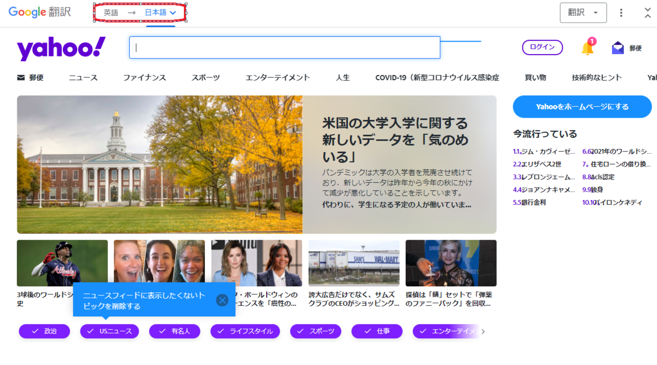
Task: Expand the 日本語 language dropdown
Action: pyautogui.click(x=160, y=13)
